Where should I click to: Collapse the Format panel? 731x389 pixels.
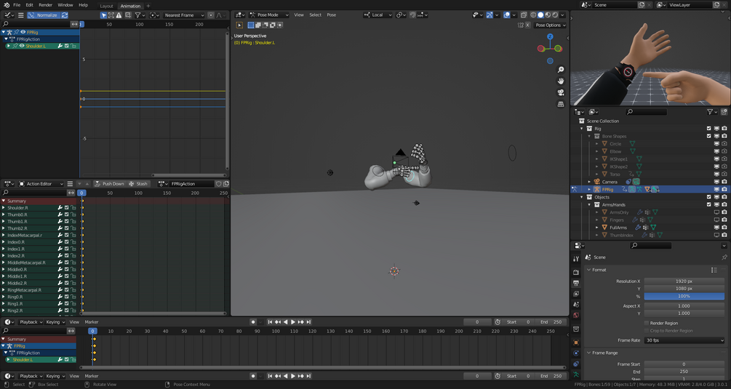(x=589, y=270)
